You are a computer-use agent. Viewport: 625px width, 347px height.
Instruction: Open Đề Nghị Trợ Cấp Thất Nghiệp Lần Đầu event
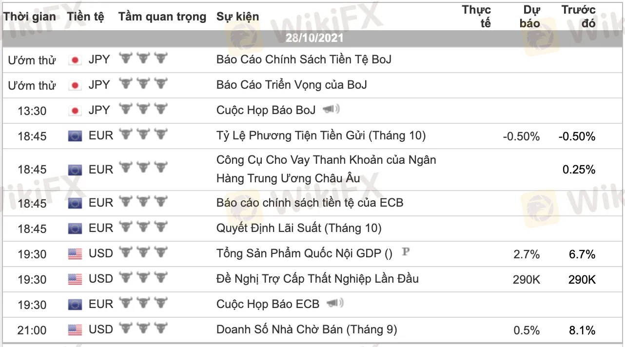pos(317,279)
